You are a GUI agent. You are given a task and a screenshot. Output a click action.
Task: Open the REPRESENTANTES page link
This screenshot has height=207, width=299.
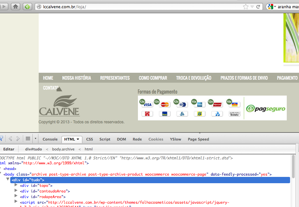point(115,78)
